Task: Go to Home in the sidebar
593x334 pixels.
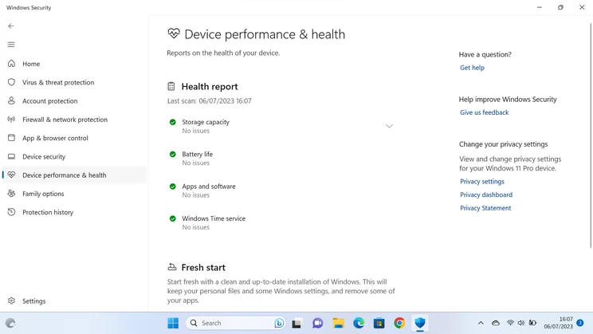Action: [74, 64]
